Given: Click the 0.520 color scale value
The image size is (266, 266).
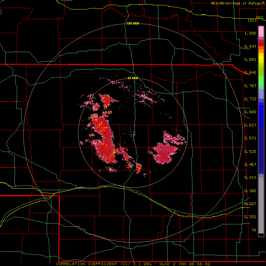Looking at the screenshot, I should (250, 152).
